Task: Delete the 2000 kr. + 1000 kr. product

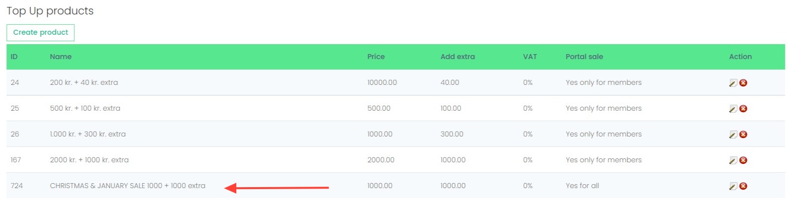Action: pos(743,160)
